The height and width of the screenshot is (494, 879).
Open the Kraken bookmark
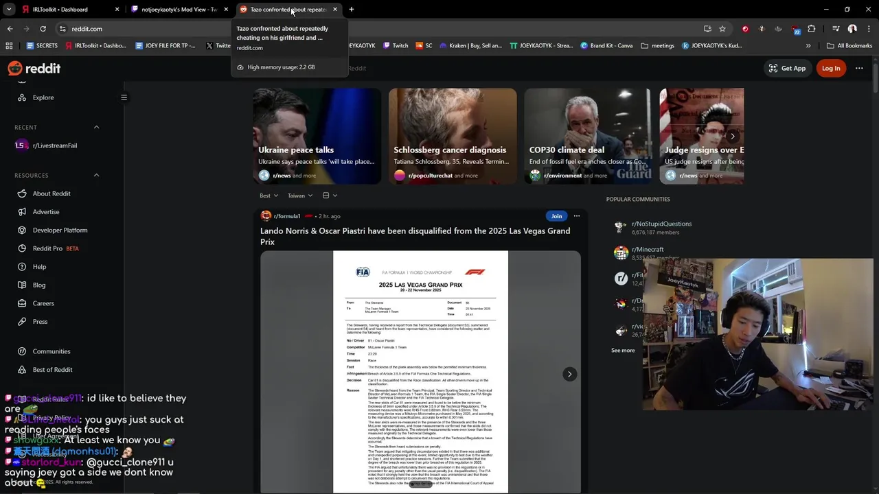tap(471, 46)
